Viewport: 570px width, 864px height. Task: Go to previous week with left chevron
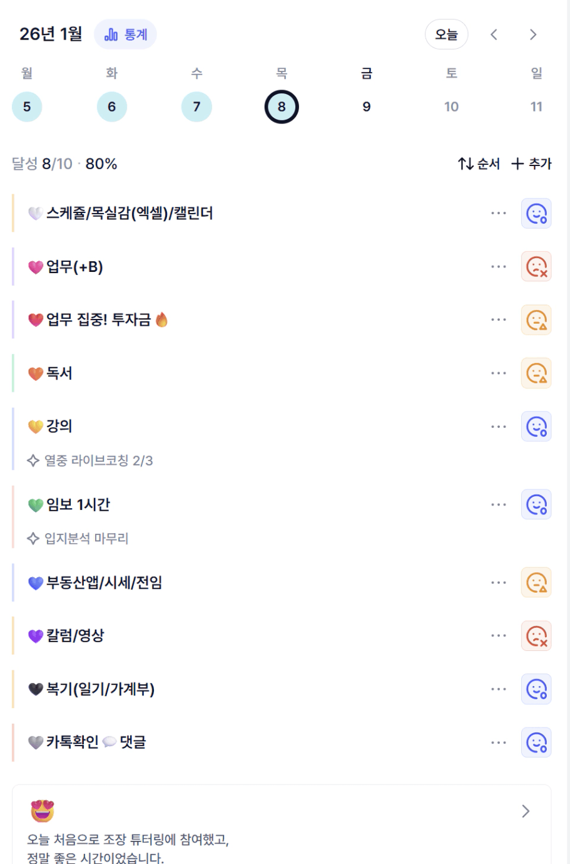pyautogui.click(x=494, y=34)
